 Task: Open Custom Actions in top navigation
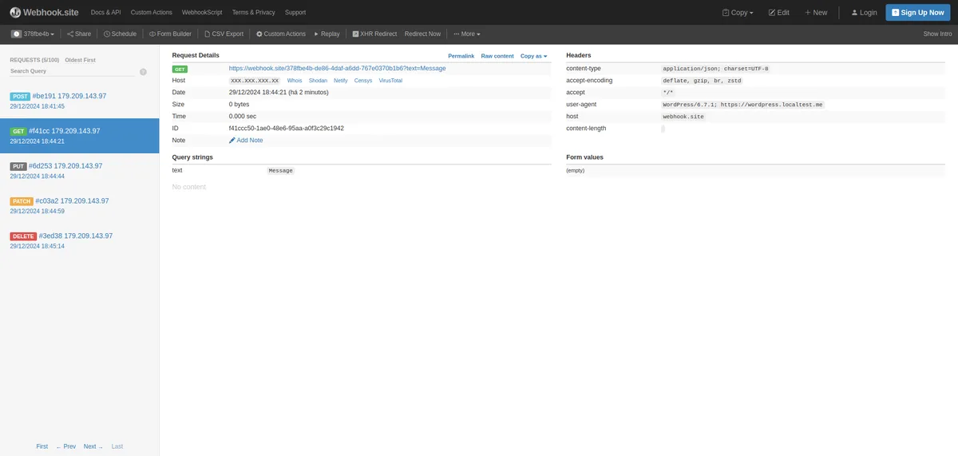click(152, 13)
